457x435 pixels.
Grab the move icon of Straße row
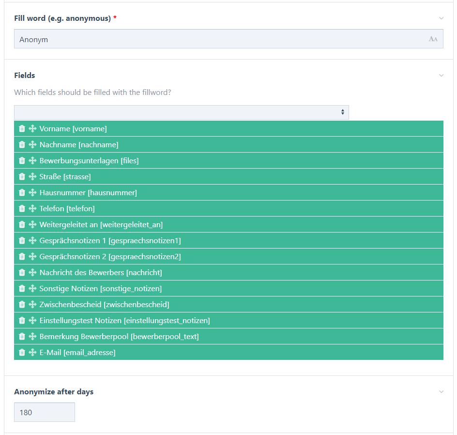(x=32, y=176)
